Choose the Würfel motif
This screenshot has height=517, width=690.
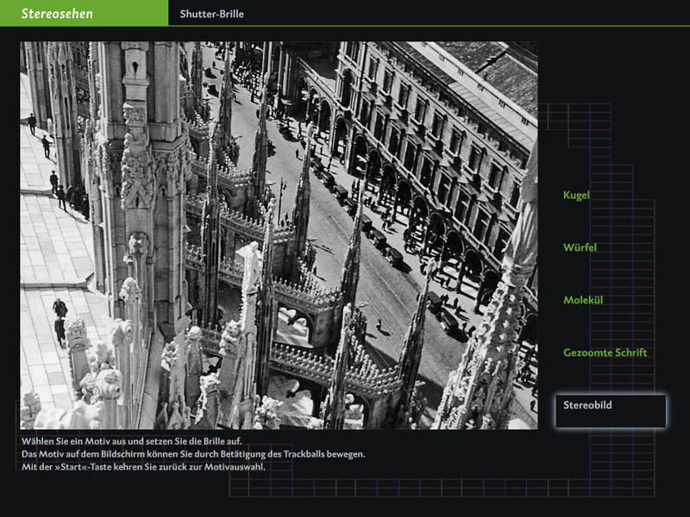(580, 247)
